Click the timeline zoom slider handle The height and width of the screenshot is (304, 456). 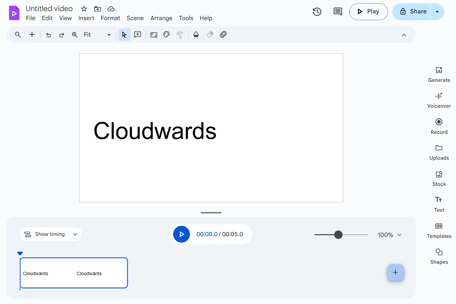click(x=338, y=235)
